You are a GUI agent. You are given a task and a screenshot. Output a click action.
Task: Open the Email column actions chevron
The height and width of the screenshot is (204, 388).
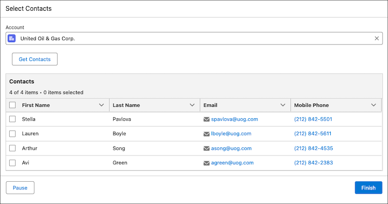[x=283, y=105]
